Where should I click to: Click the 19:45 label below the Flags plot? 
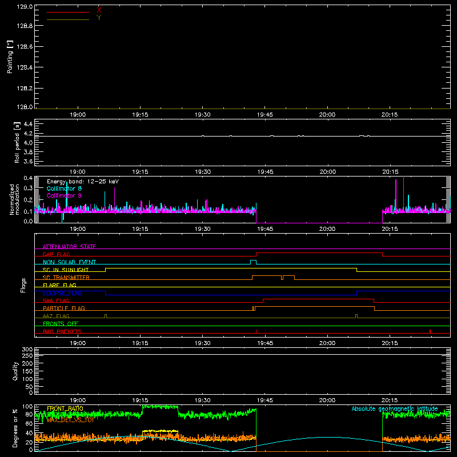coord(265,343)
